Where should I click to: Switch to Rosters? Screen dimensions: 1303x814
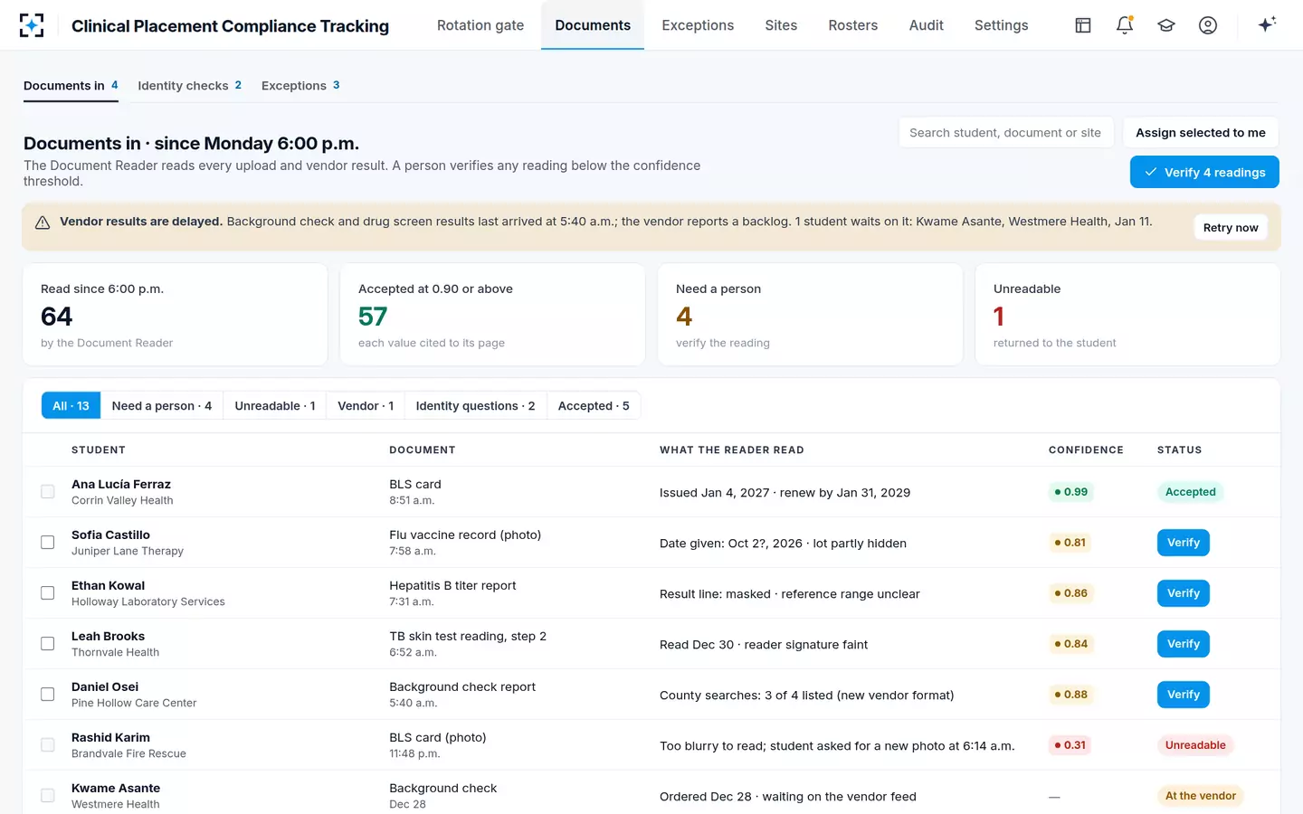(x=853, y=25)
